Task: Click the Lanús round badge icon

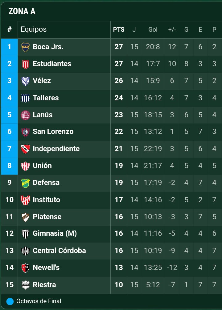Action: 25,115
